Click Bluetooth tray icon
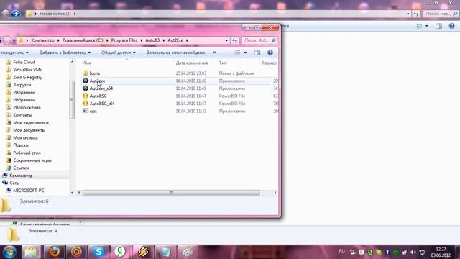Image resolution: width=460 pixels, height=259 pixels. pos(387,253)
